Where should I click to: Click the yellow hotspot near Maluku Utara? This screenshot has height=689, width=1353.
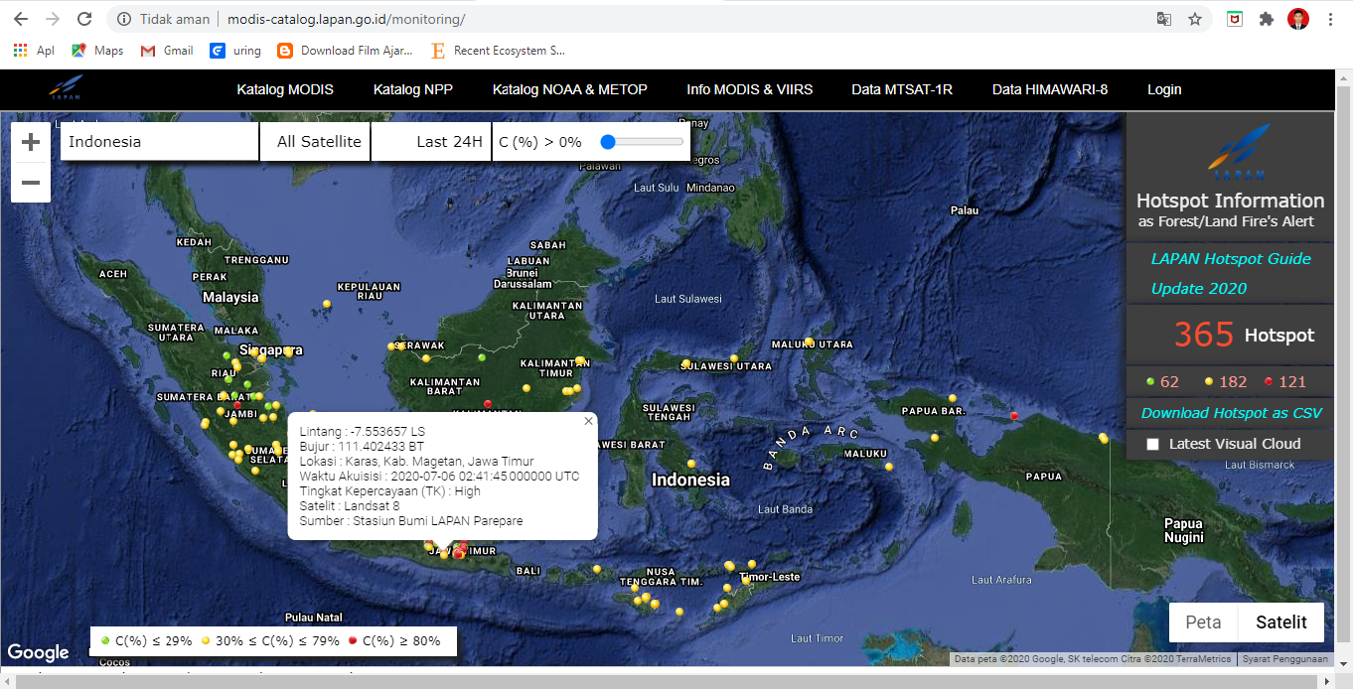[810, 342]
